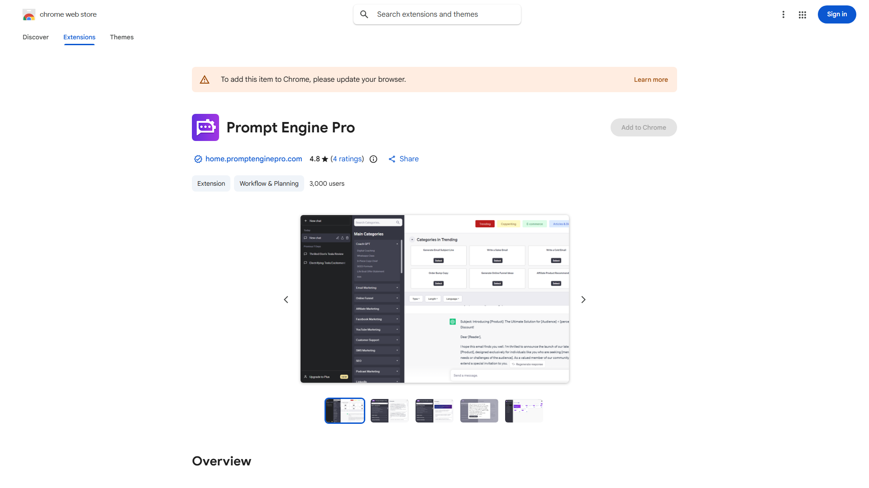Viewport: 869px width, 488px height.
Task: View the 4 ratings page
Action: [x=347, y=159]
